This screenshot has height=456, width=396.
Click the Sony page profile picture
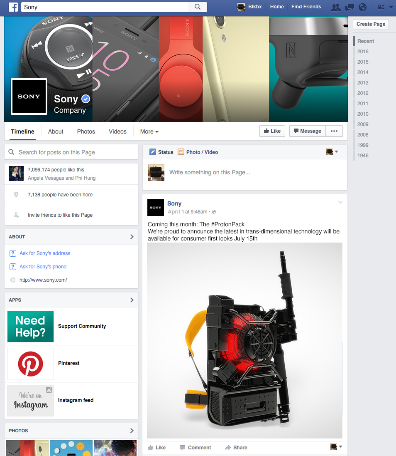29,97
